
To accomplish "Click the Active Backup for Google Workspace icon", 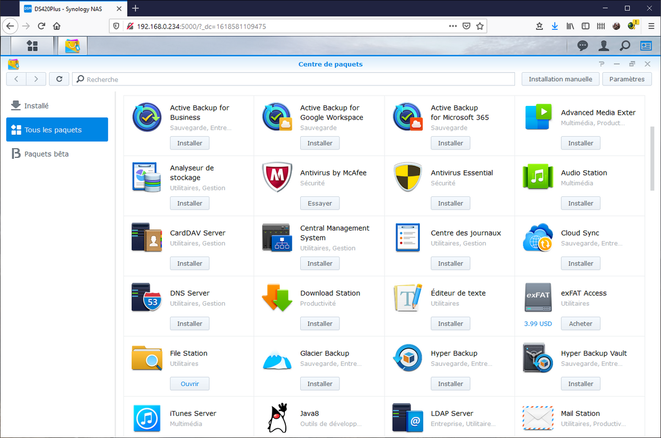I will click(x=277, y=117).
